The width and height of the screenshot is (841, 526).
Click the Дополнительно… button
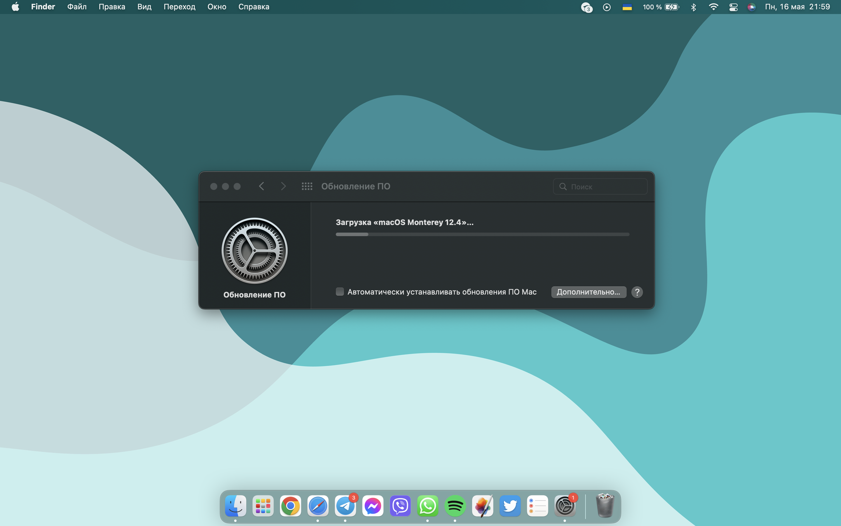click(588, 292)
